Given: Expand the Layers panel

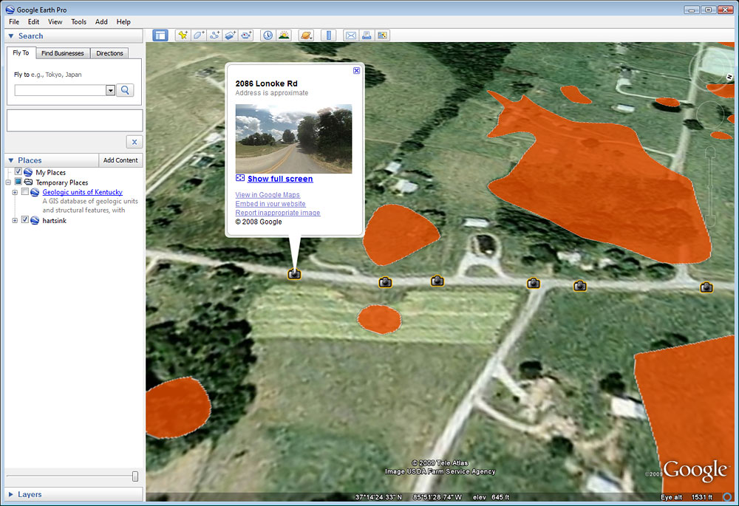Looking at the screenshot, I should (11, 494).
